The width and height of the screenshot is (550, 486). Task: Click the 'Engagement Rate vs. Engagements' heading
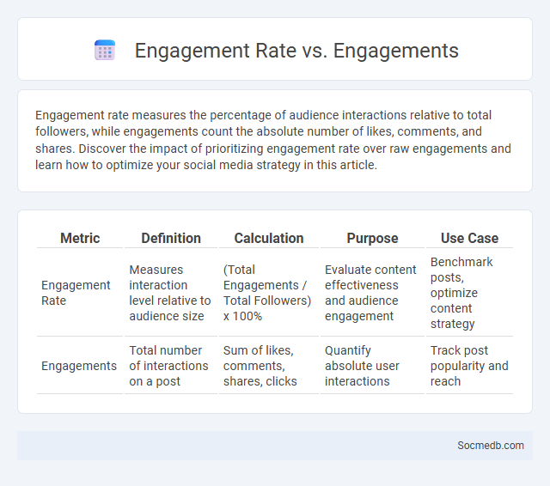point(296,51)
